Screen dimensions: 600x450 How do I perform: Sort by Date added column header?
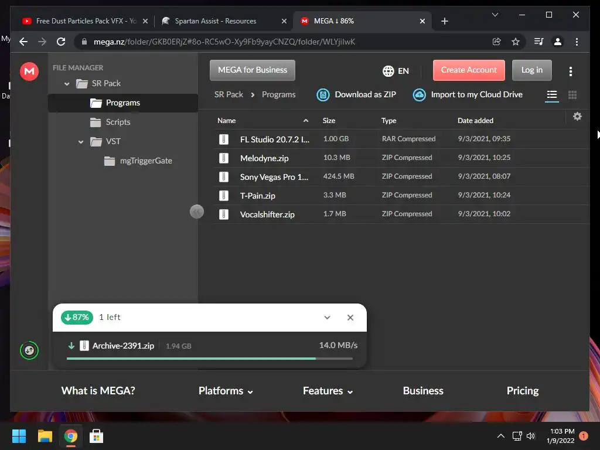point(475,121)
